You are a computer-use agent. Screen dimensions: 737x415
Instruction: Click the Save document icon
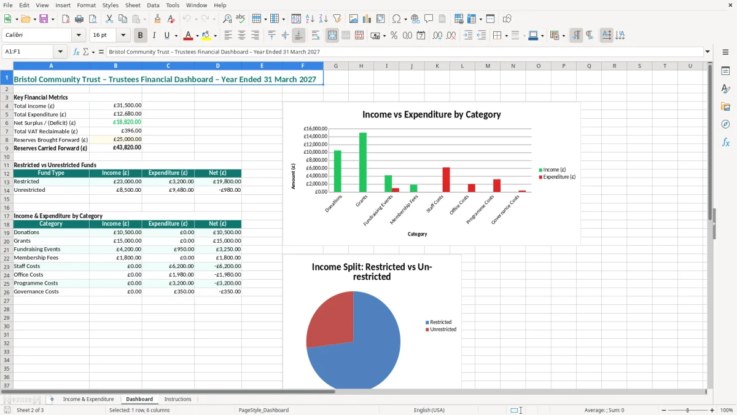click(x=44, y=19)
